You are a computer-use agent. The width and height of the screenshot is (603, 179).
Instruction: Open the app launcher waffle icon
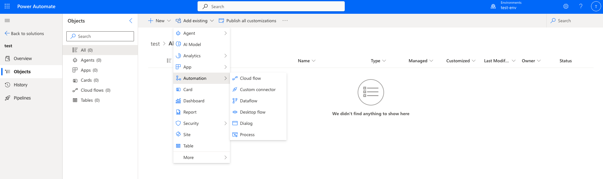point(7,6)
